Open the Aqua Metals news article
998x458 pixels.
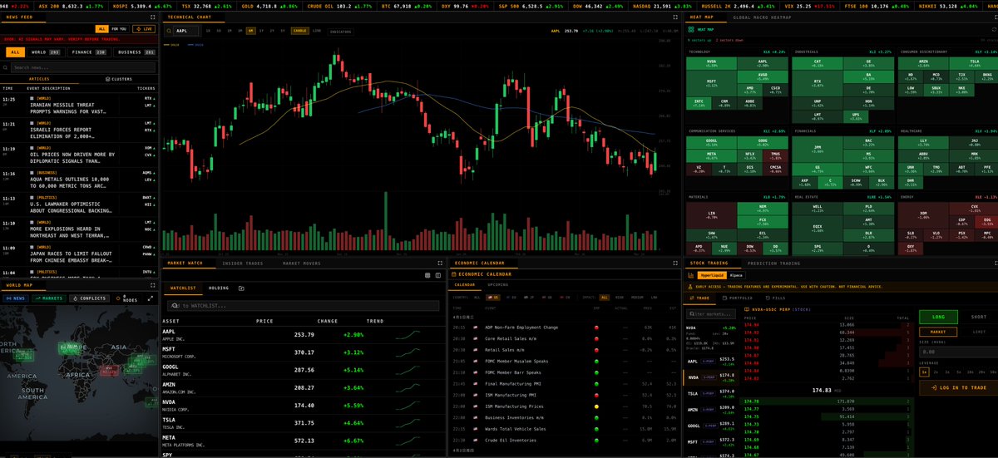80,180
